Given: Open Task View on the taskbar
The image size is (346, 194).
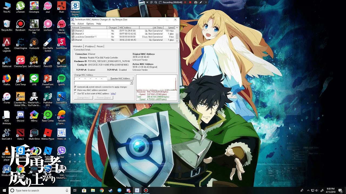Looking at the screenshot, I should (x=75, y=190).
